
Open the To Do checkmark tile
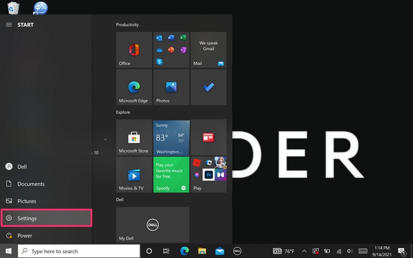[208, 87]
